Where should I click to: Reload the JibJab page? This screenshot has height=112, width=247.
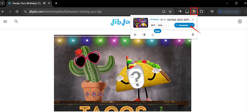[17, 12]
